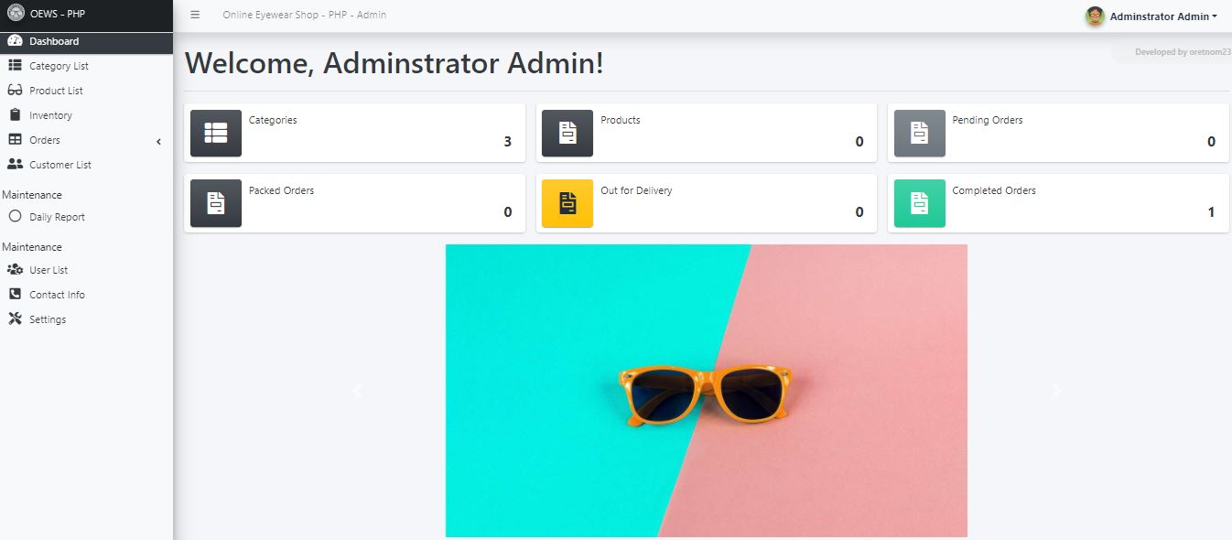Screen dimensions: 1232x540
Task: Select Dashboard from the navigation menu
Action: (52, 40)
